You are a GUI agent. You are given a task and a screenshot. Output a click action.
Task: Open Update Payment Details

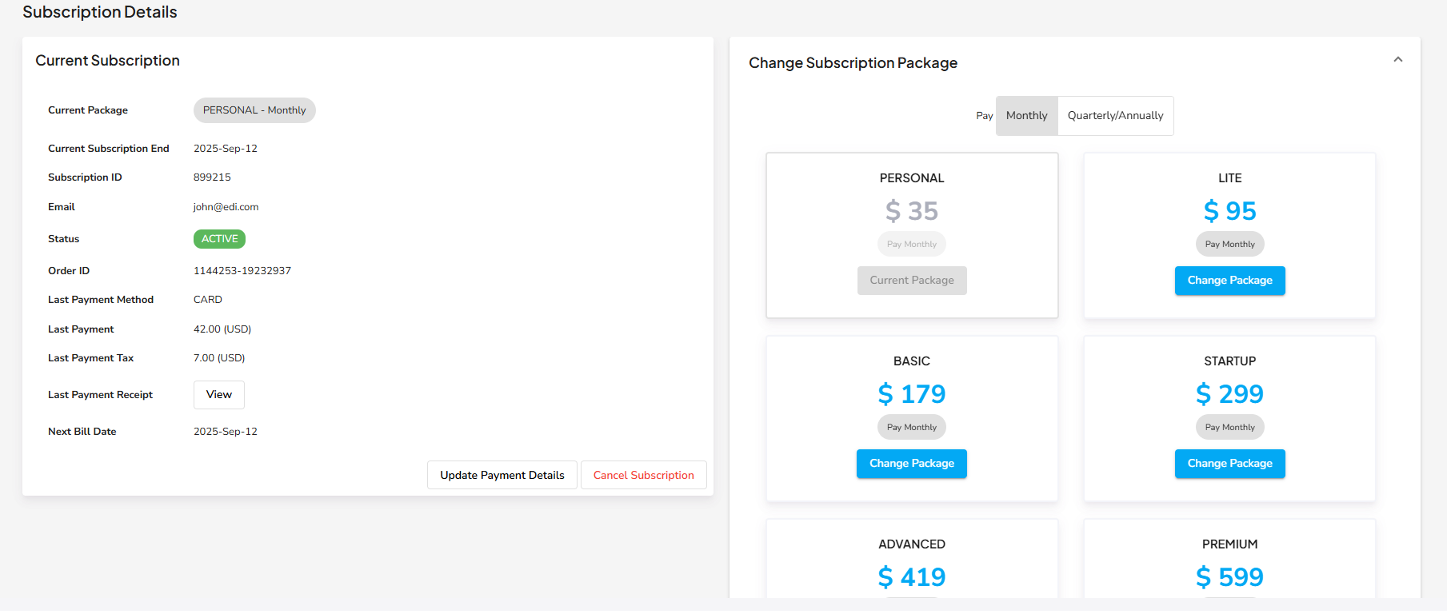click(502, 475)
